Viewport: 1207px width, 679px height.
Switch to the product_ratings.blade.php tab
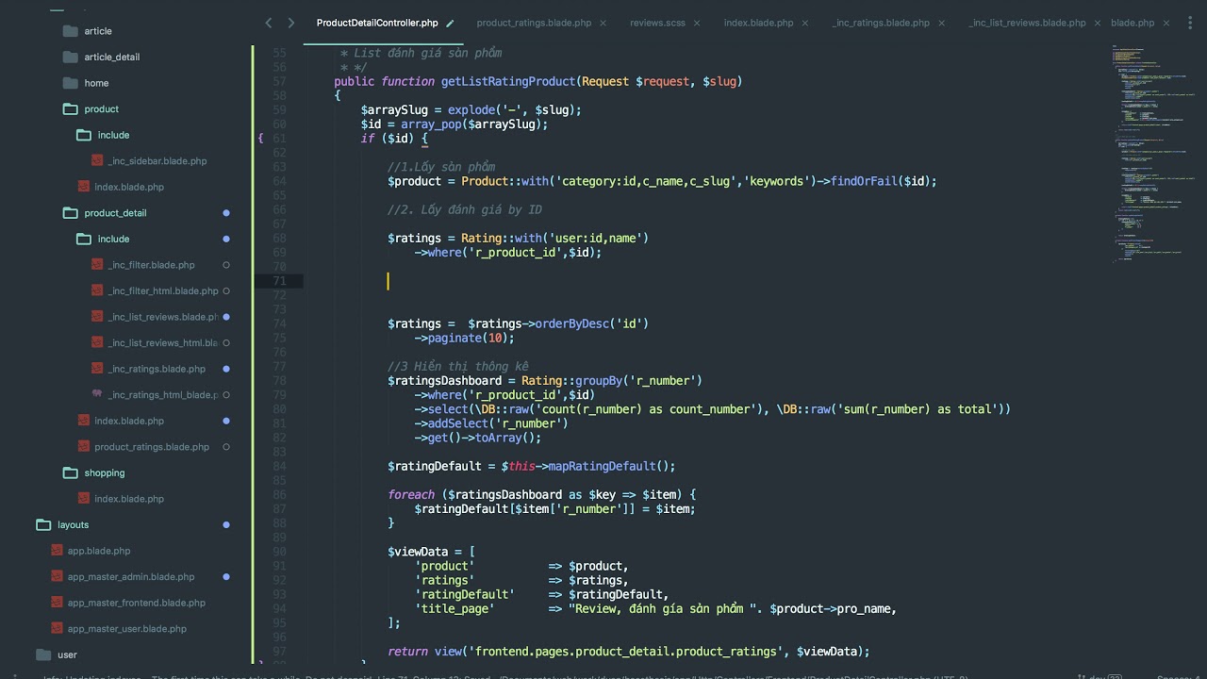534,23
